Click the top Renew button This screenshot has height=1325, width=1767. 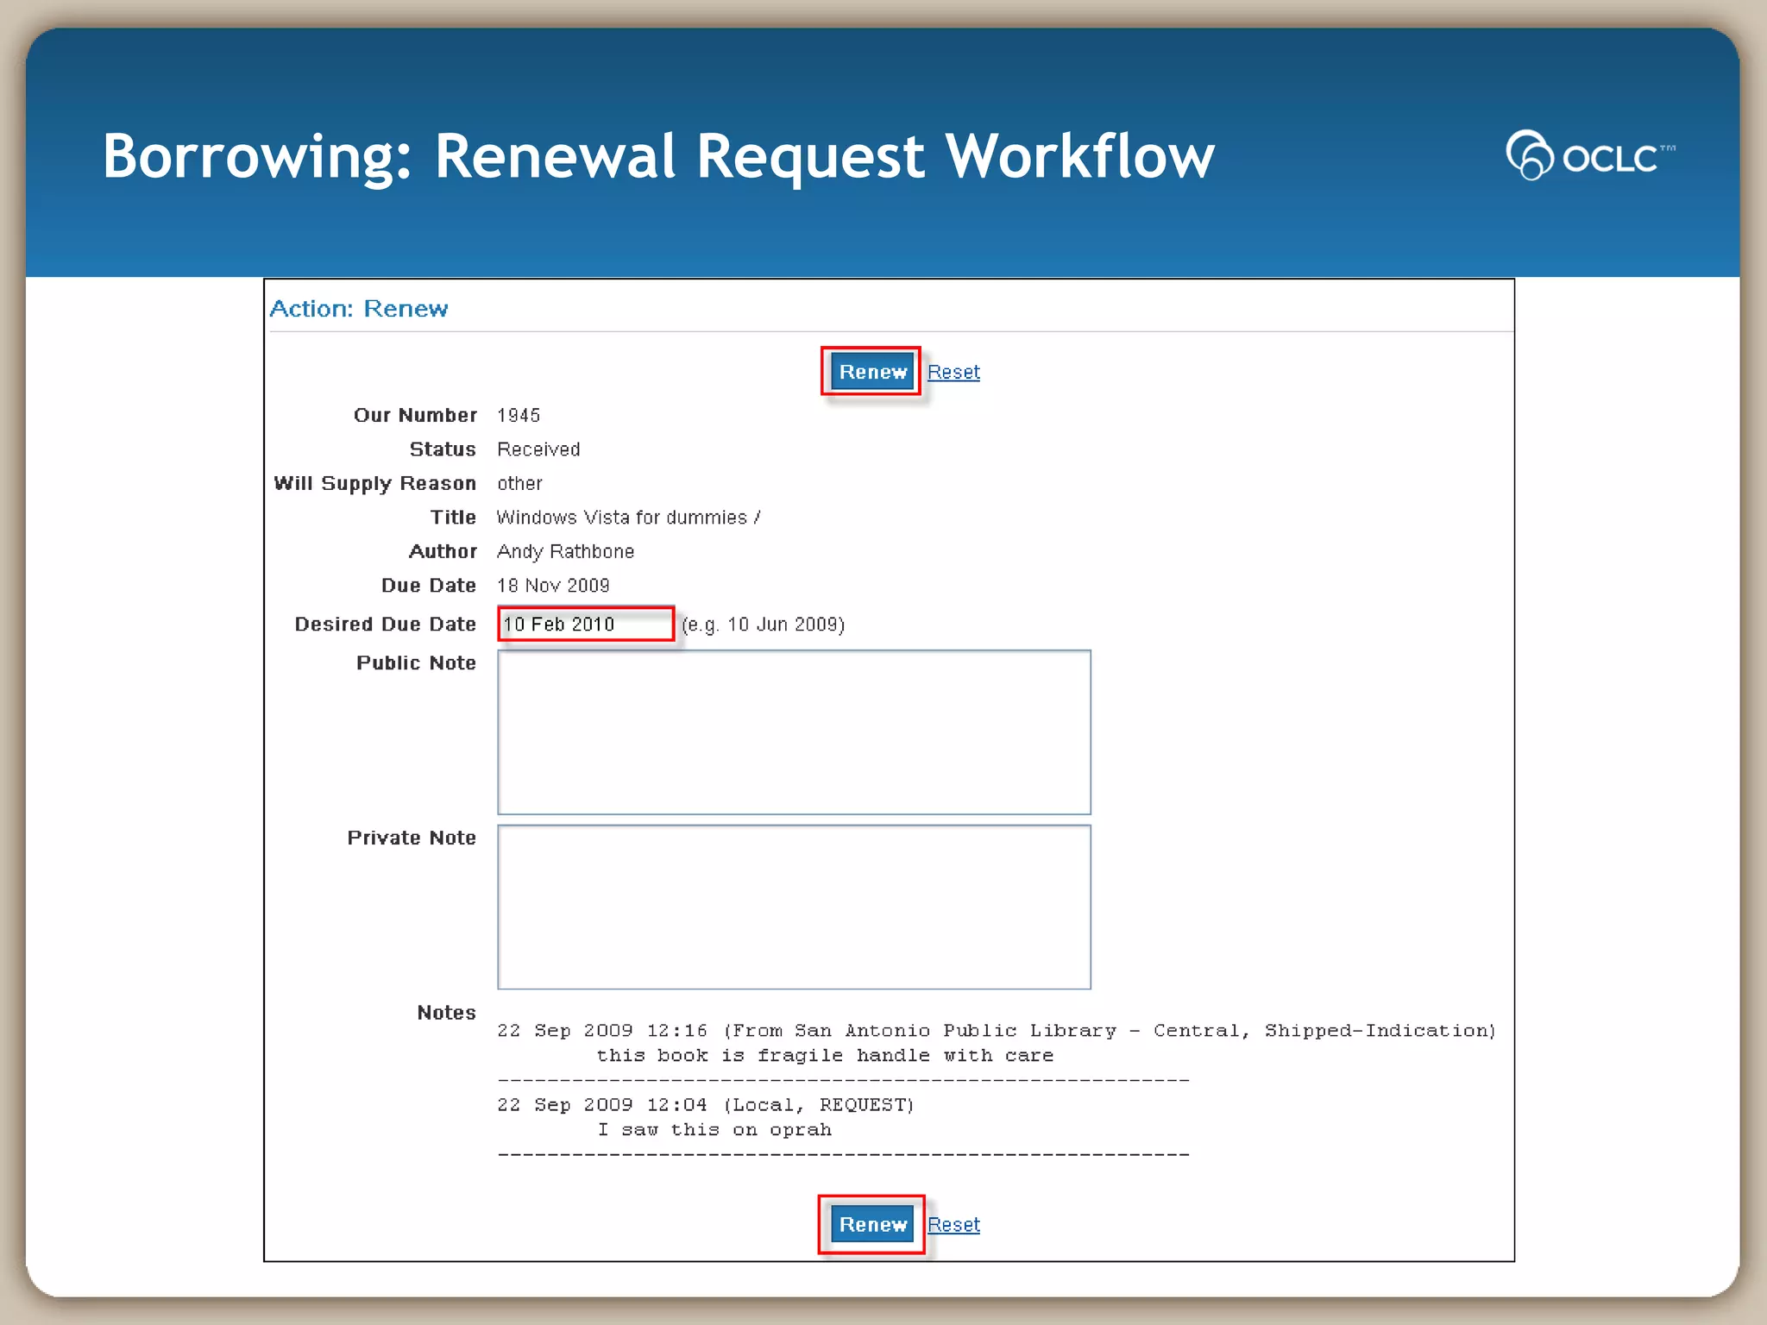(871, 372)
